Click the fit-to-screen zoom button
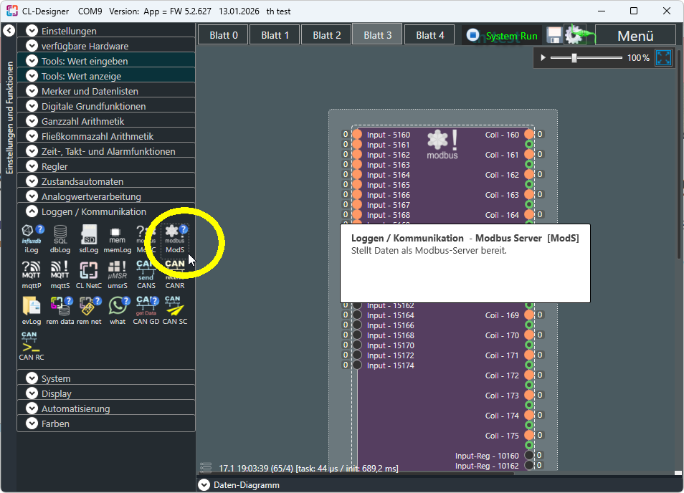The width and height of the screenshot is (684, 493). pyautogui.click(x=663, y=57)
